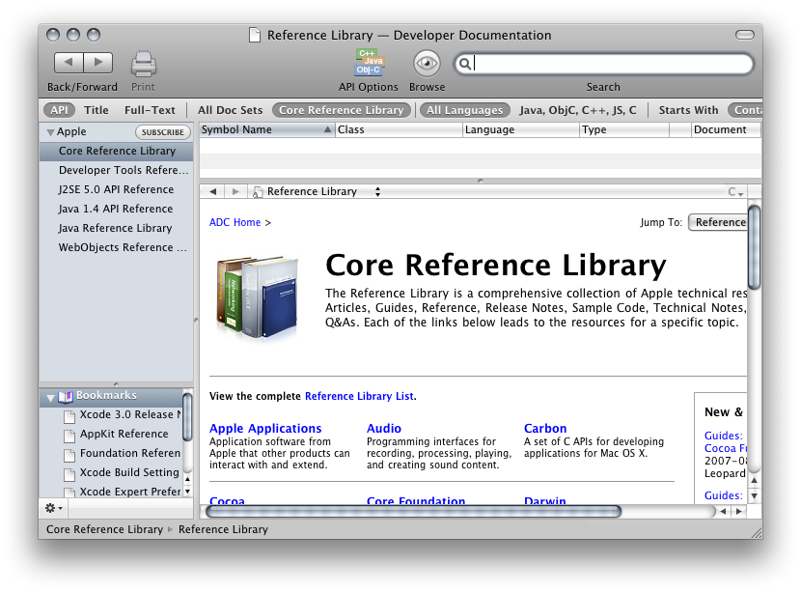
Task: Click the horizontal scroll right arrow
Action: (738, 511)
